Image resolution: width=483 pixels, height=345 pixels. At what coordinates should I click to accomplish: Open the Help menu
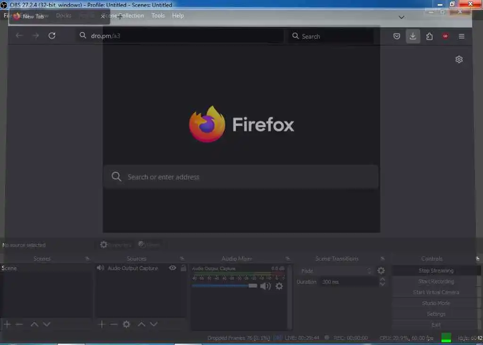[x=178, y=16]
